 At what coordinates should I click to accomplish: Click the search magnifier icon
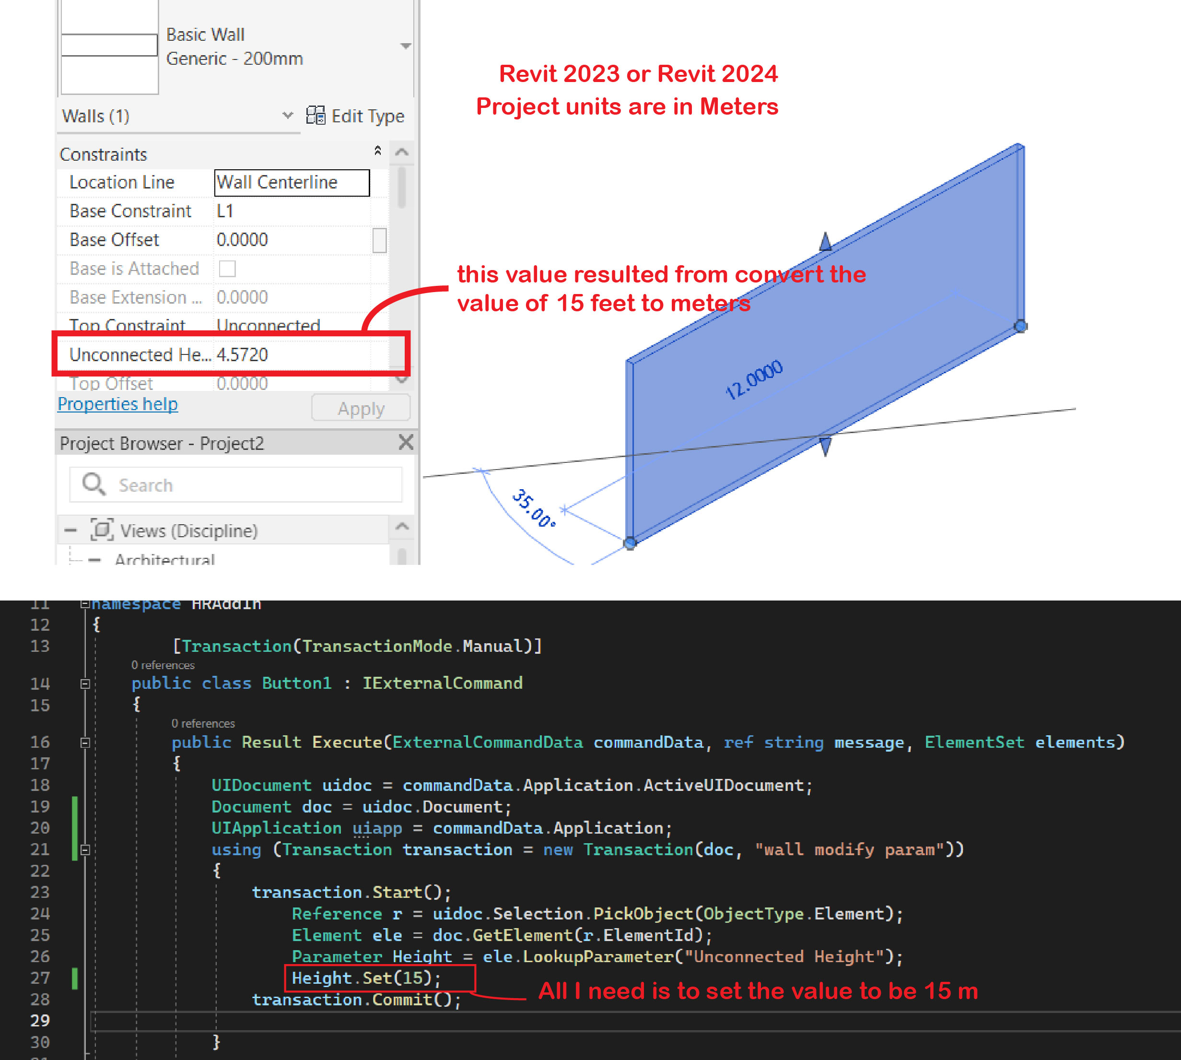click(93, 484)
